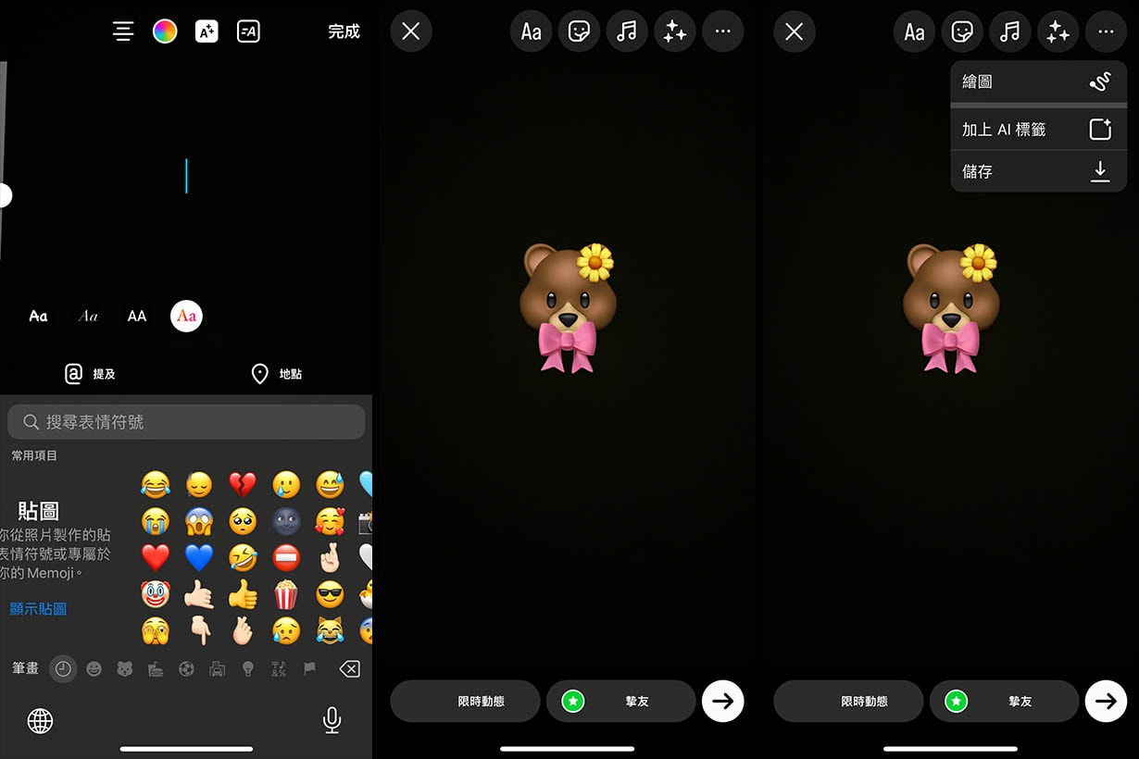Add a location with 地點
This screenshot has width=1139, height=759.
pos(277,374)
